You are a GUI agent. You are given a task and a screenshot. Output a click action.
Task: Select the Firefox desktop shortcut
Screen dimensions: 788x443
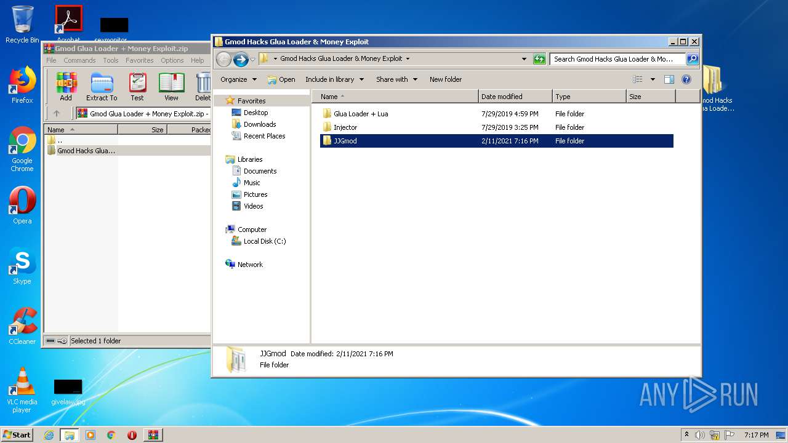pos(22,85)
